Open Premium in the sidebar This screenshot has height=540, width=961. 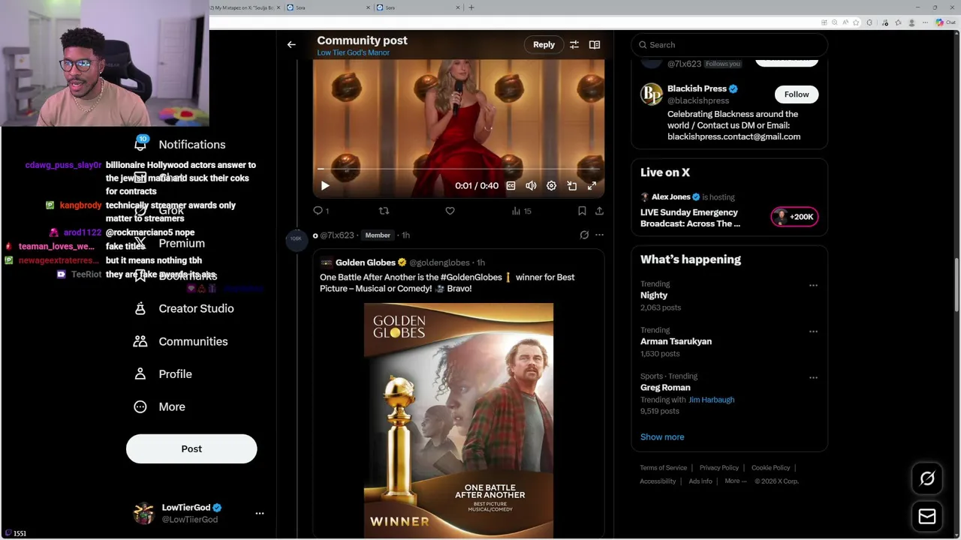click(182, 244)
